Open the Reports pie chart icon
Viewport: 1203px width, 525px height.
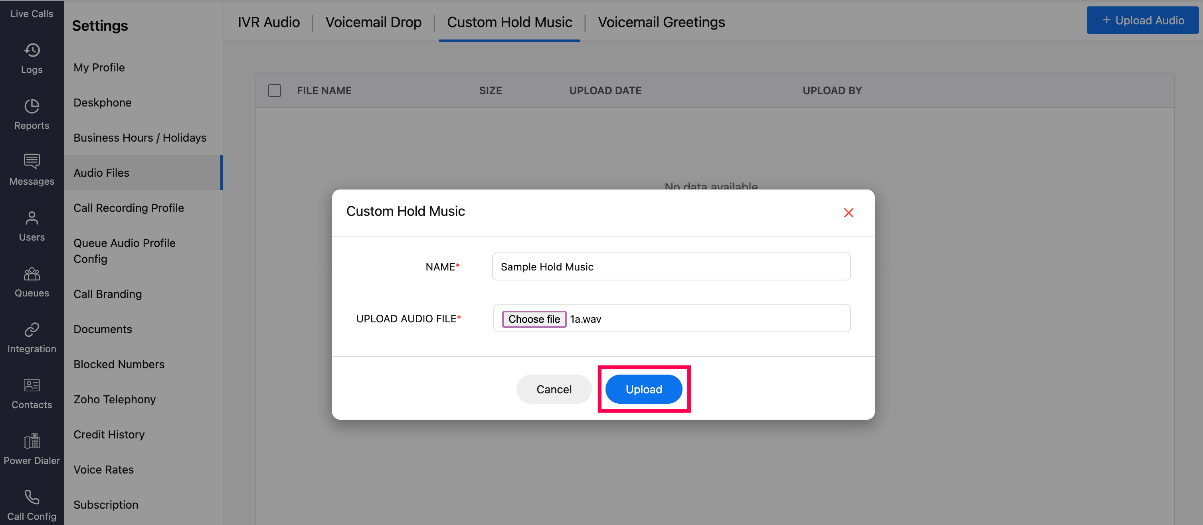pos(32,107)
